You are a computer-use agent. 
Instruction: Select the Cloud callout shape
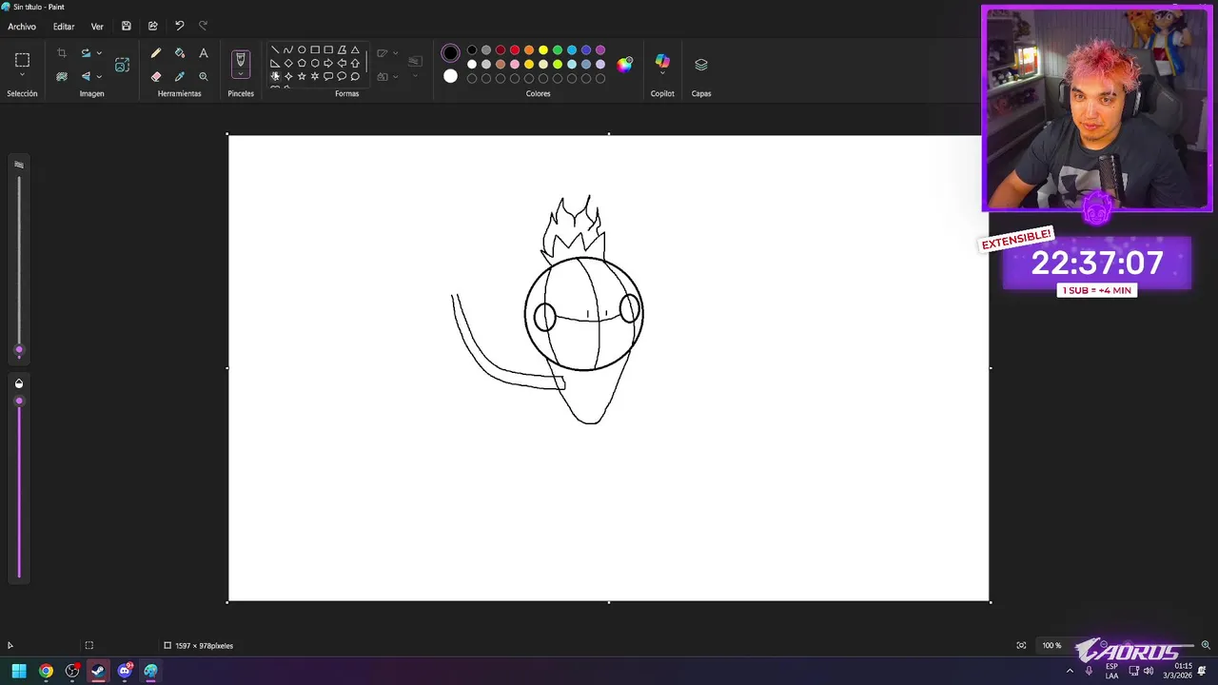coord(355,76)
